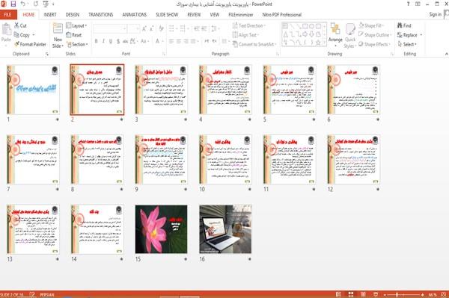The height and width of the screenshot is (298, 449).
Task: Click the Clear All Formatting icon
Action: [161, 28]
